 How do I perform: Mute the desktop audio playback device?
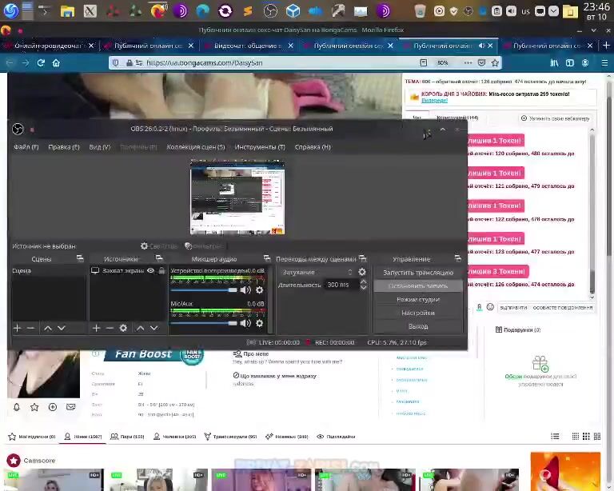pos(245,290)
